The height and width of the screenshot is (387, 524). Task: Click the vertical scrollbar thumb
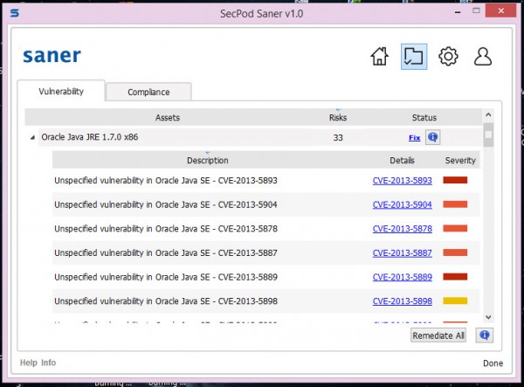pyautogui.click(x=488, y=135)
